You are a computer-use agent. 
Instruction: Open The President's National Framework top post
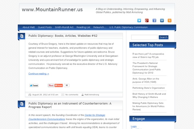146,68
